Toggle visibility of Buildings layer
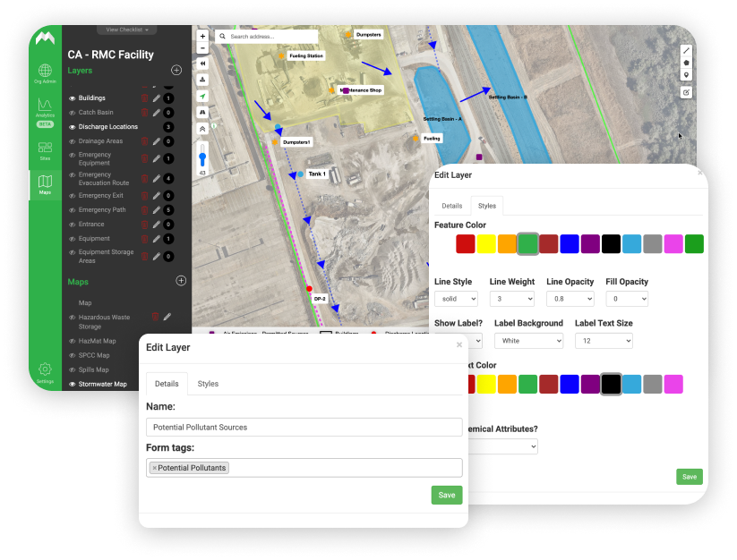This screenshot has height=560, width=737. pos(73,98)
